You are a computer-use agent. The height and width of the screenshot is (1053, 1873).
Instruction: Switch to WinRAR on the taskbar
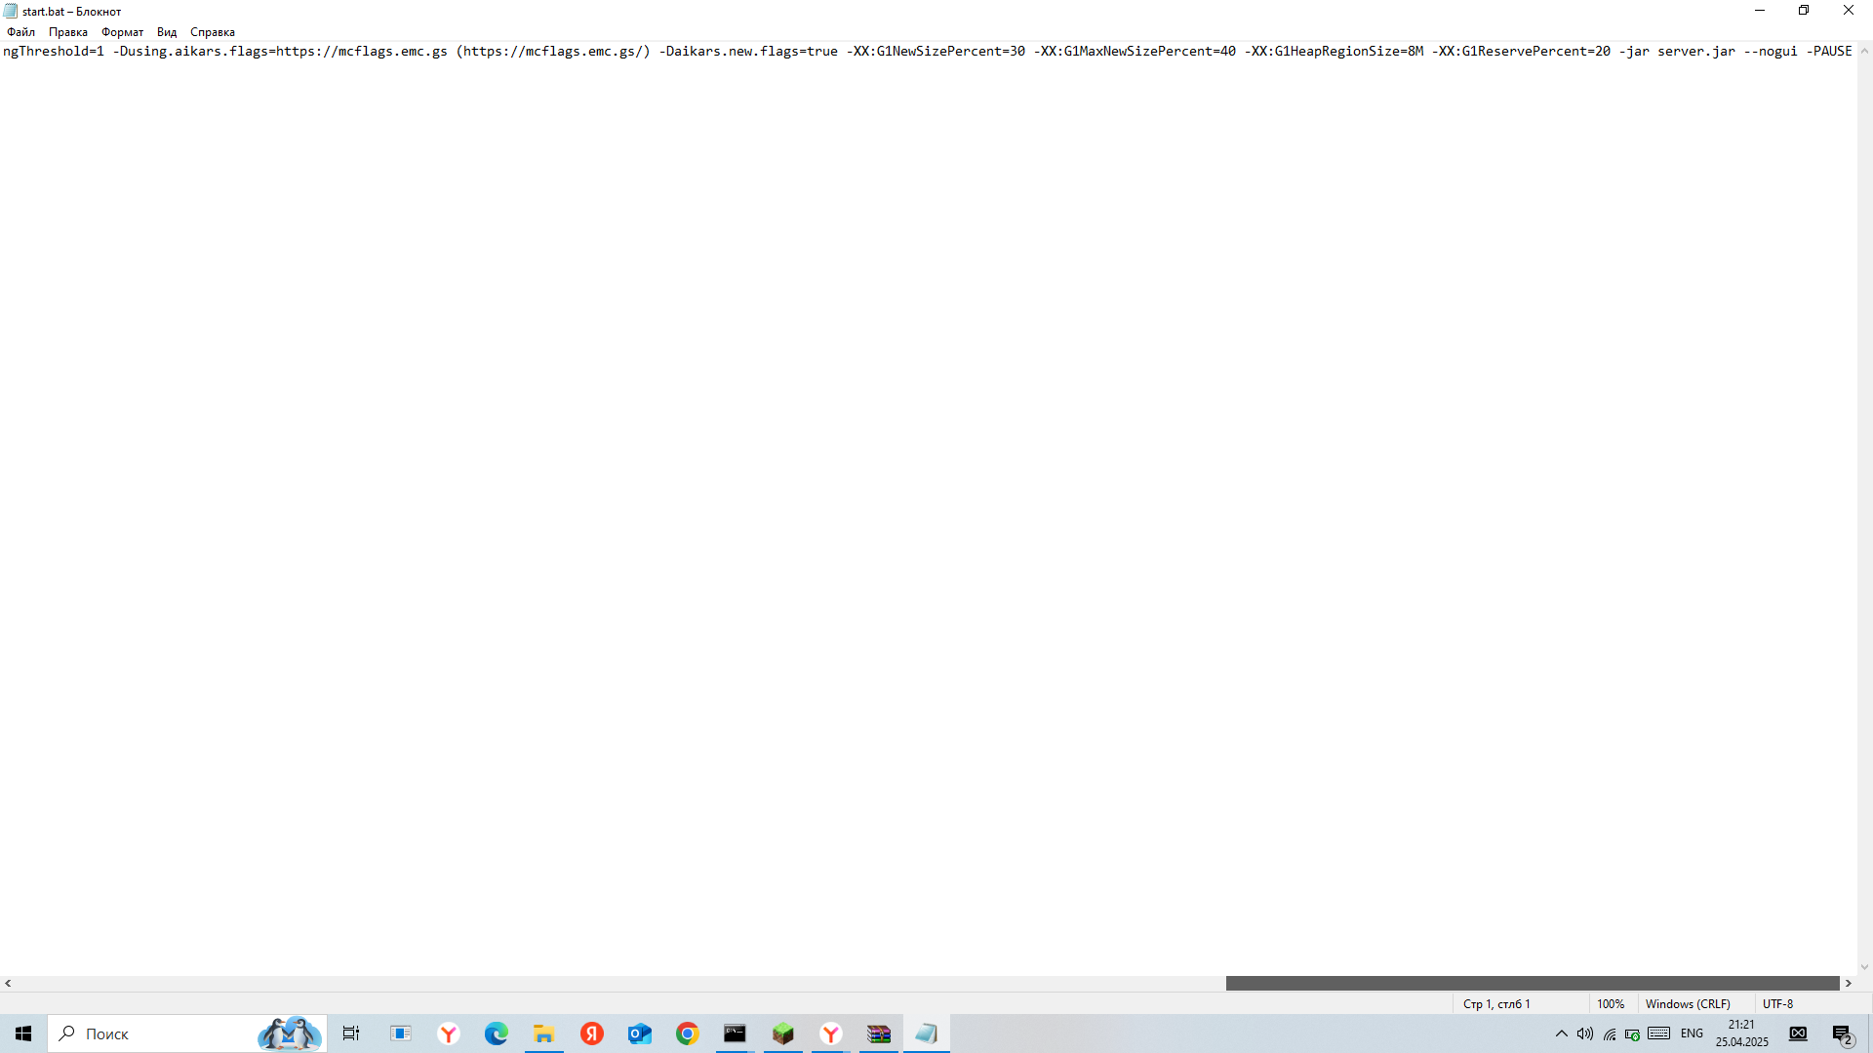pos(879,1033)
